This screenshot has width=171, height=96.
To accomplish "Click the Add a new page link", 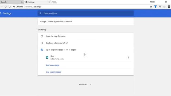I will pyautogui.click(x=53, y=65).
